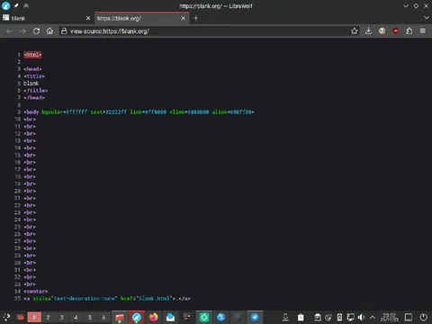The width and height of the screenshot is (432, 324).
Task: Click the alink=#00ff00 attribute
Action: point(231,112)
